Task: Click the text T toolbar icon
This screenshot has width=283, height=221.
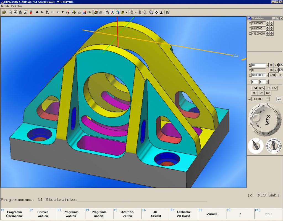Action: [x=62, y=12]
